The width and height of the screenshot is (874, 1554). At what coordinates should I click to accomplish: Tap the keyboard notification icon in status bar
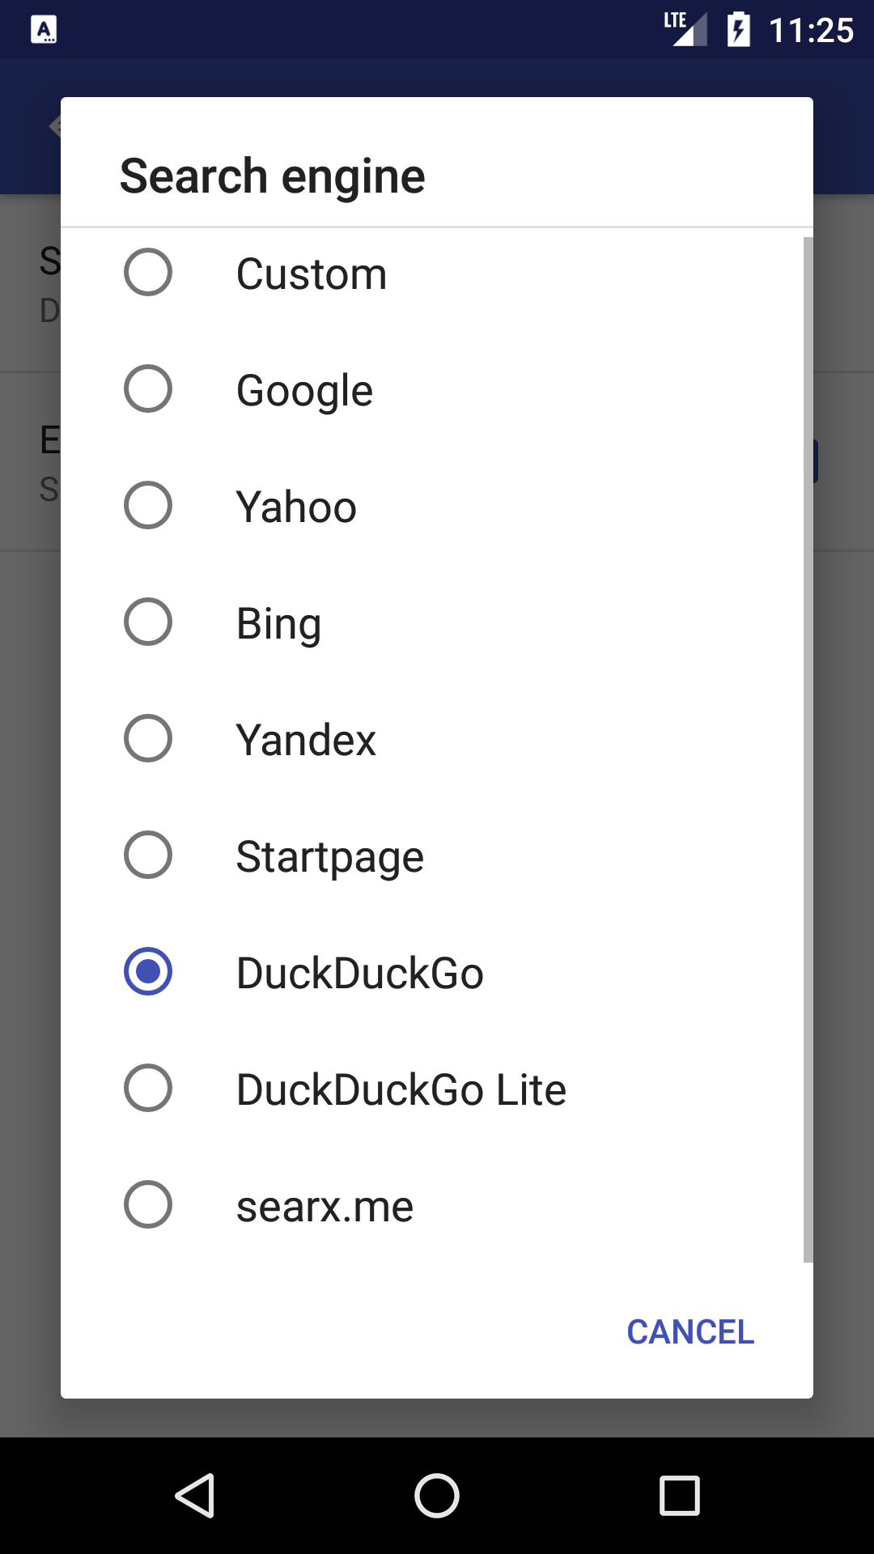44,30
